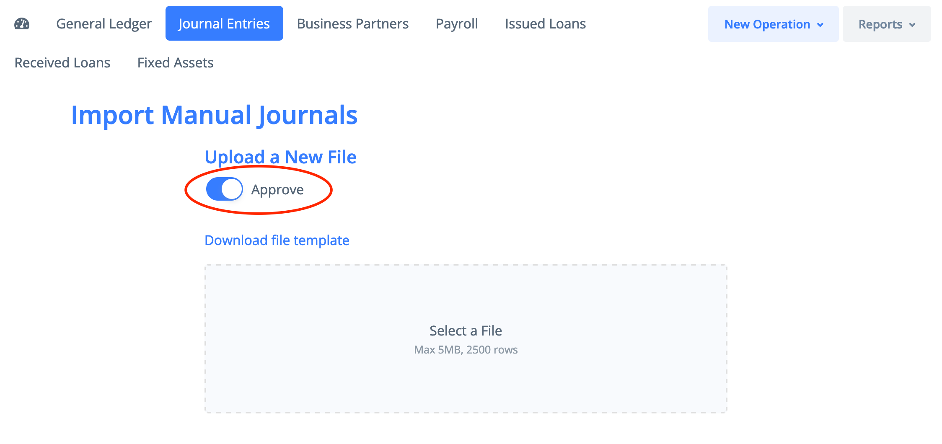Open Received Loans page
The image size is (942, 444).
(62, 62)
